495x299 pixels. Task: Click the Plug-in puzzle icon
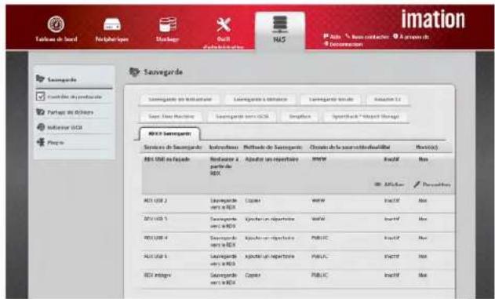[41, 142]
